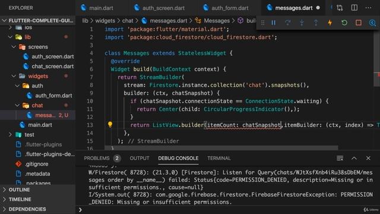This screenshot has height=214, width=380.
Task: Click the debug Step Into icon
Action: pos(302,23)
